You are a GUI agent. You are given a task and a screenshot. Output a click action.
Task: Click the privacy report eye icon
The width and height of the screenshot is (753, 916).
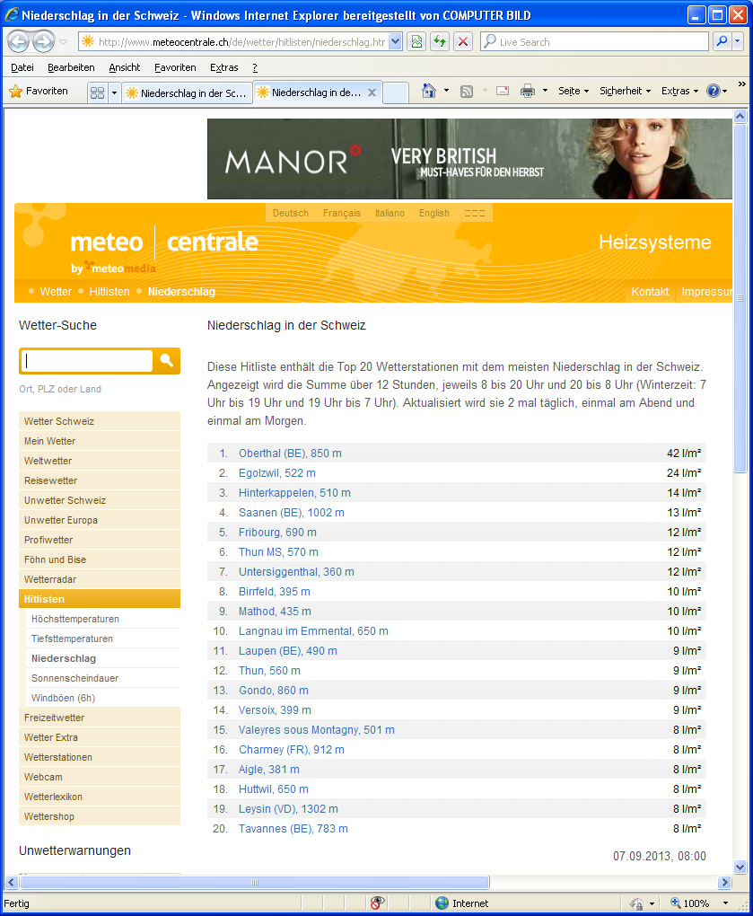[377, 903]
